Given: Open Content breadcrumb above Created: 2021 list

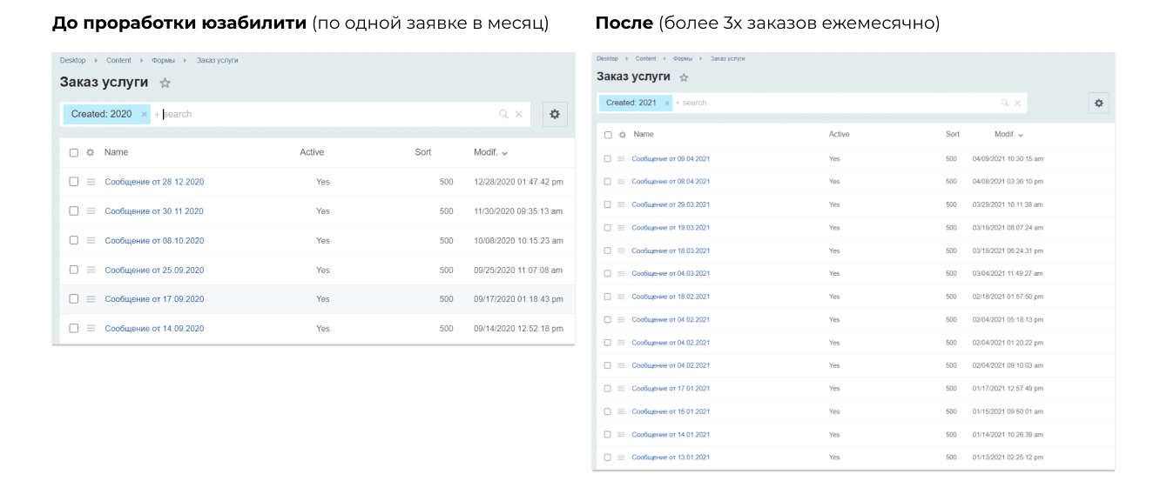Looking at the screenshot, I should 645,58.
